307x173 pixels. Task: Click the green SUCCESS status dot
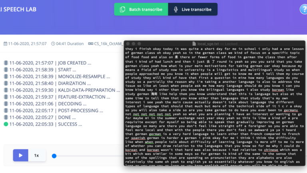(6, 124)
